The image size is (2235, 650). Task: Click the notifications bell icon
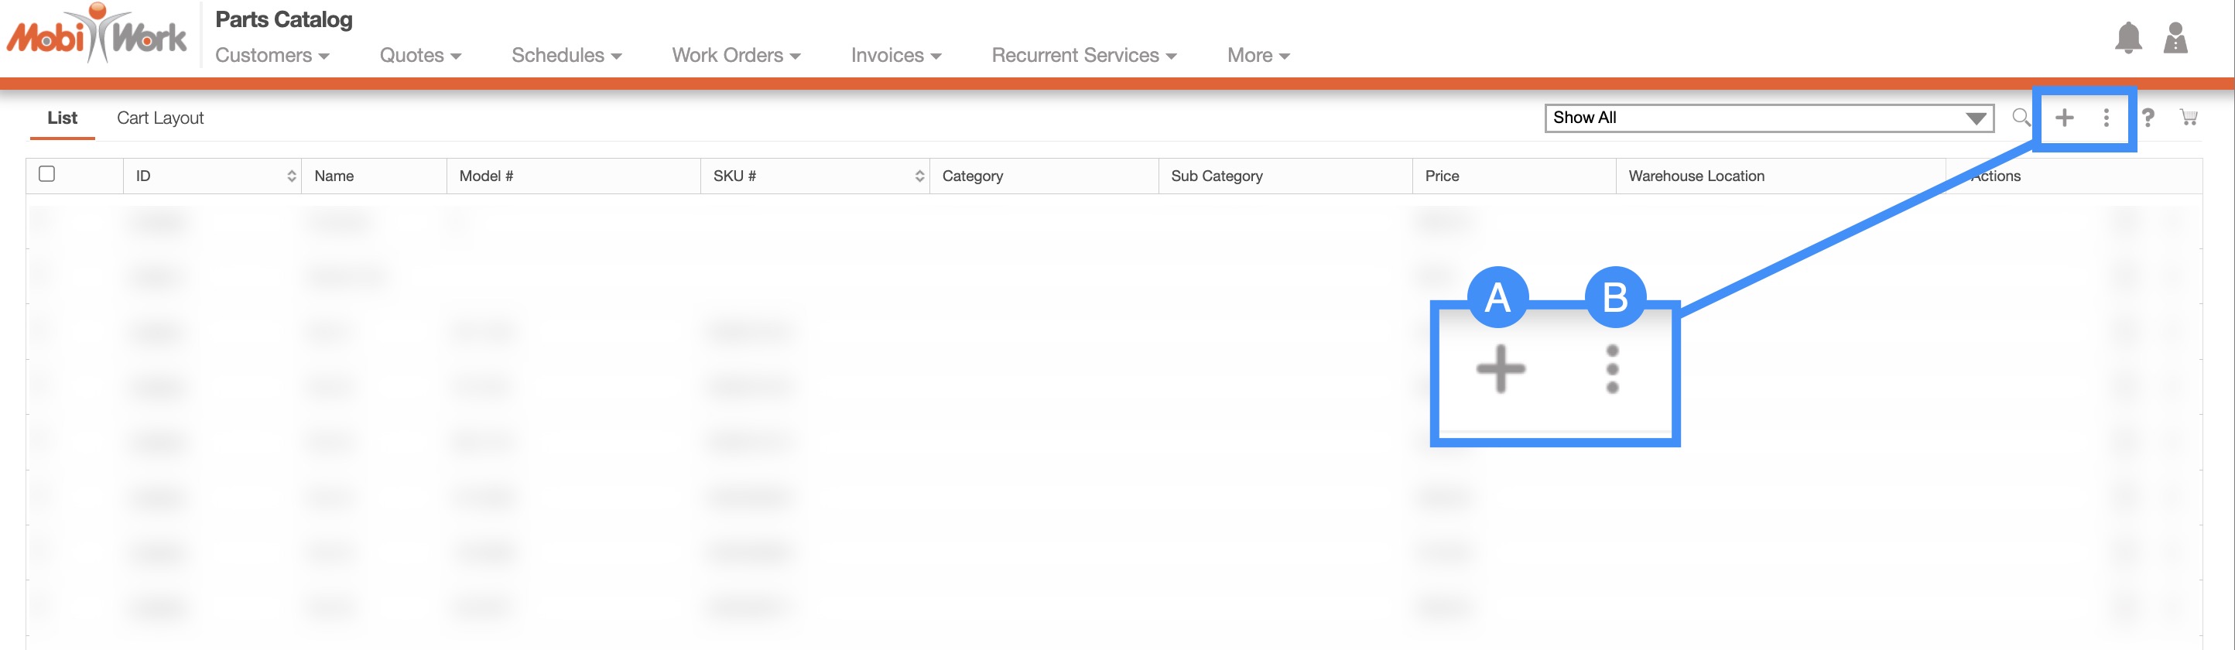click(x=2127, y=38)
